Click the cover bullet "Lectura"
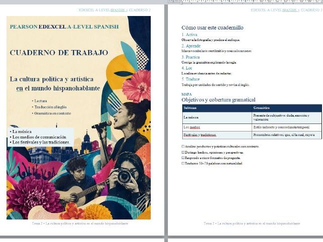The image size is (323, 242). 41,101
